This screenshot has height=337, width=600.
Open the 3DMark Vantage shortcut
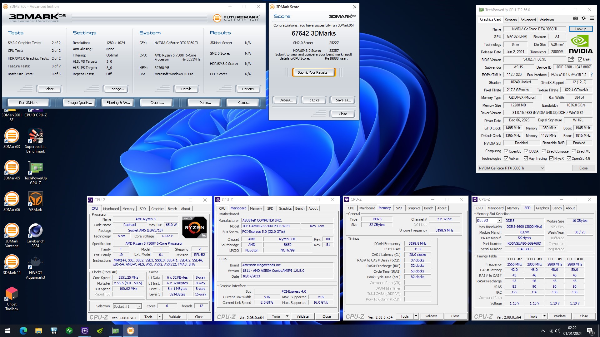[x=12, y=235]
